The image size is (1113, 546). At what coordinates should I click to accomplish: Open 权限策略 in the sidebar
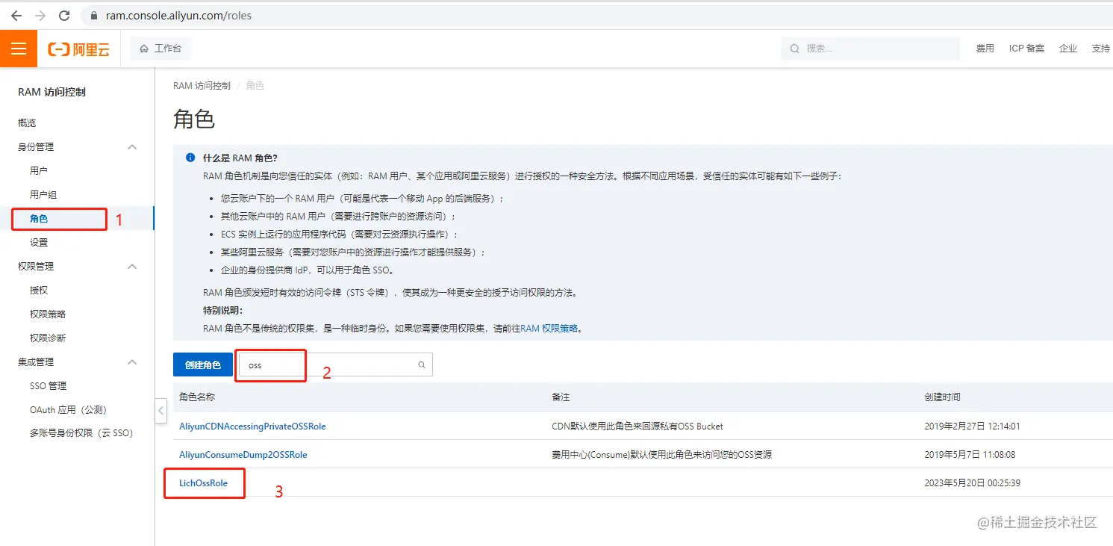pos(48,314)
